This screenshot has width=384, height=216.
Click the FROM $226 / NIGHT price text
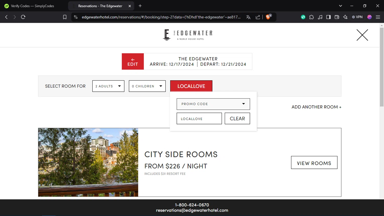[x=176, y=166]
